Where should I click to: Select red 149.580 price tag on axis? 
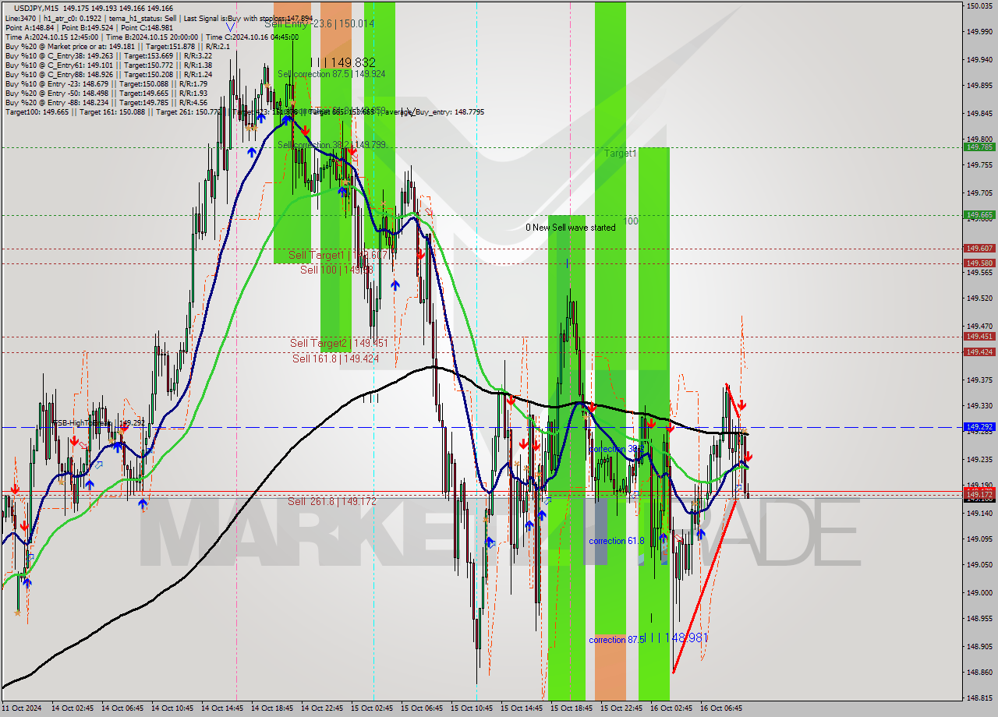(979, 263)
